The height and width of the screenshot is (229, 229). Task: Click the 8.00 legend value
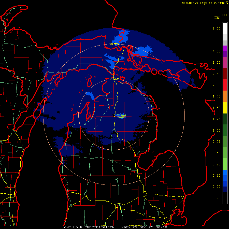[217, 28]
